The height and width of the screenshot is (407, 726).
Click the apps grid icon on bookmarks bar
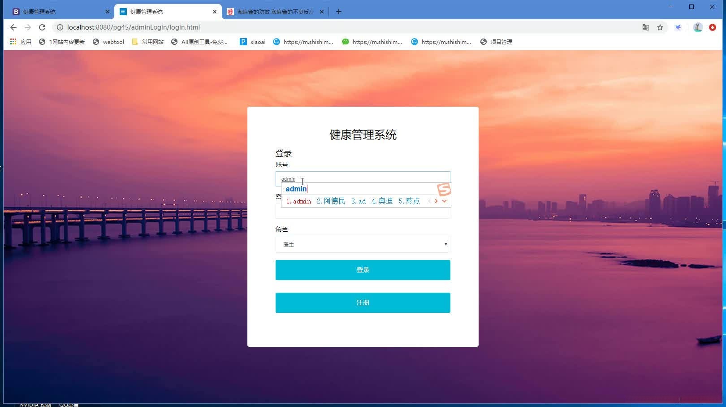coord(13,42)
